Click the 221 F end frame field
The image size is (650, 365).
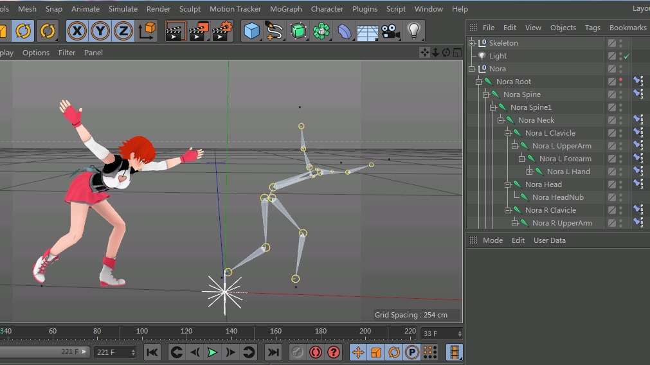click(115, 352)
